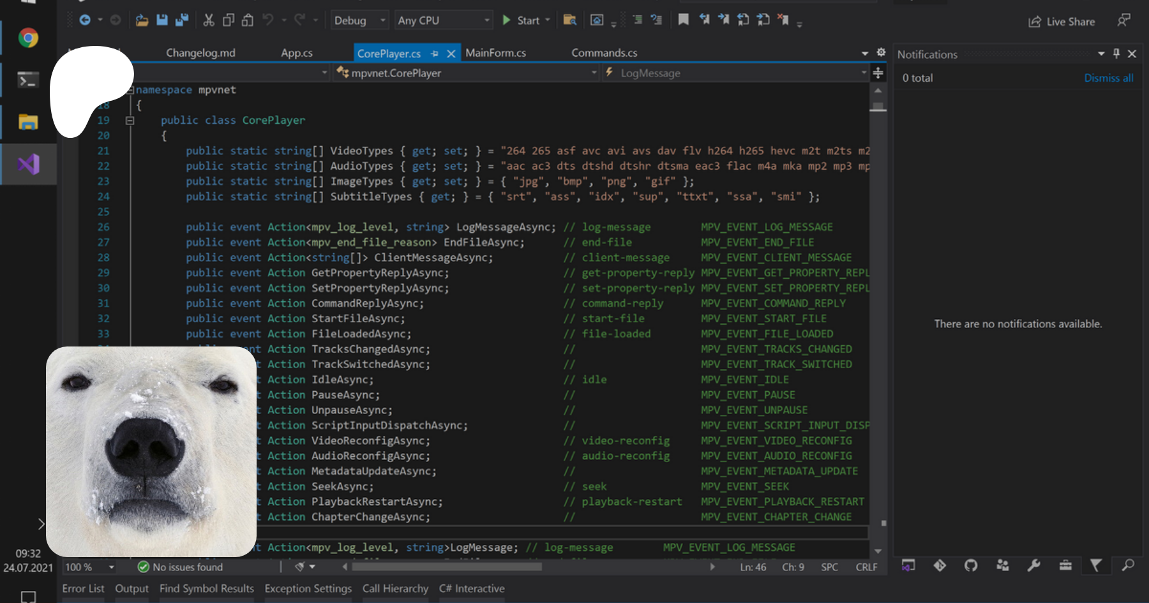The height and width of the screenshot is (603, 1149).
Task: Open the Debug configuration dropdown
Action: pos(360,20)
